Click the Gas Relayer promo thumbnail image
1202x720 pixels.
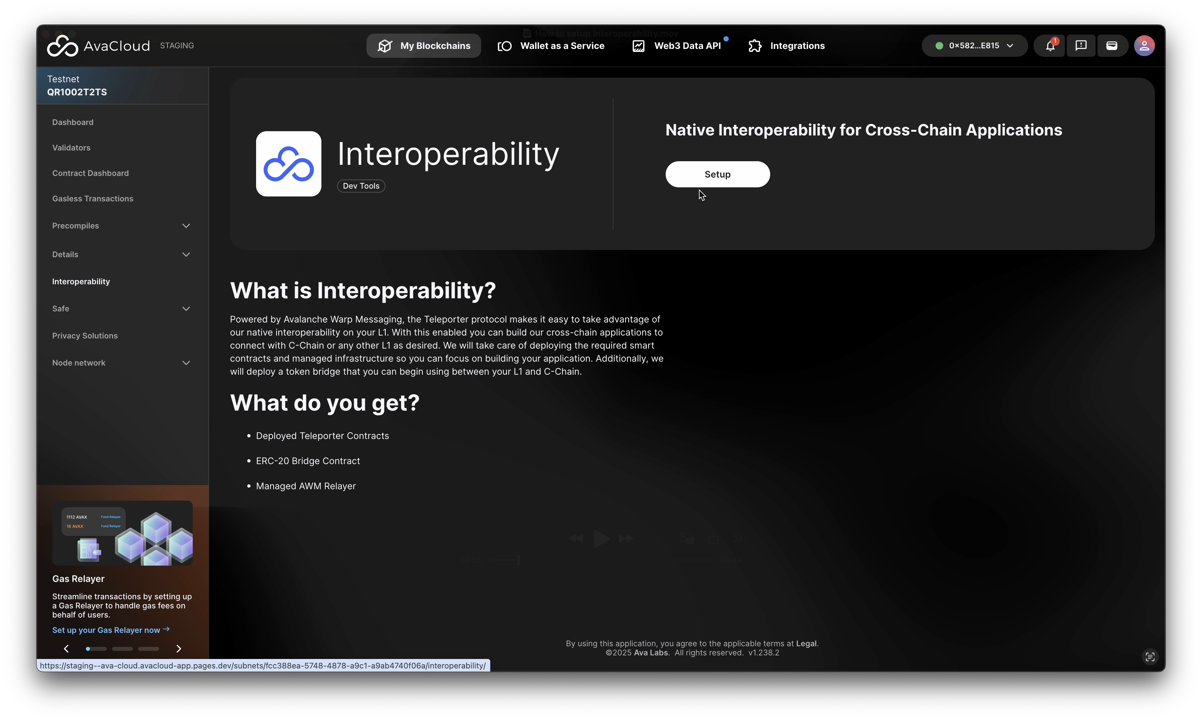point(122,533)
